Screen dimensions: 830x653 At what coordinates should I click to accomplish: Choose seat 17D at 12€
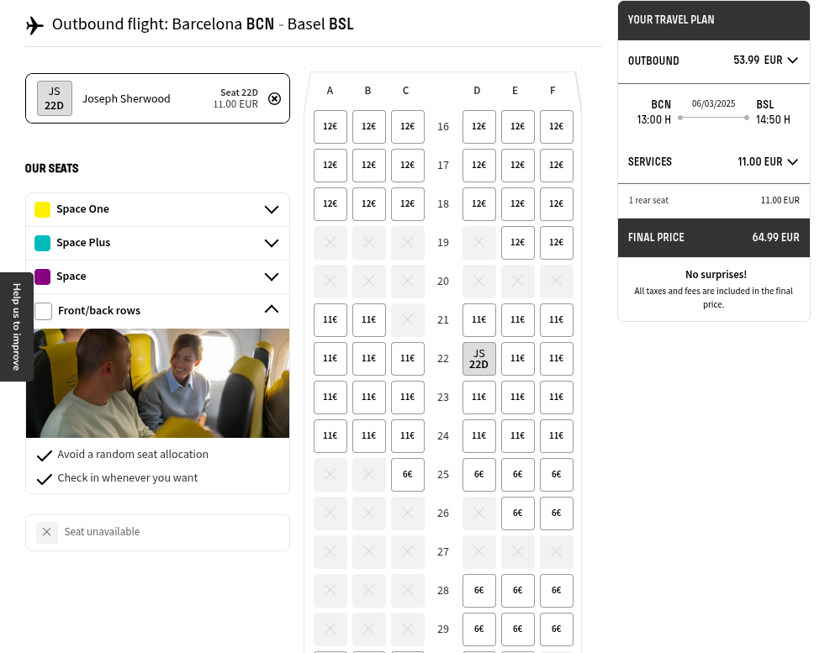479,166
